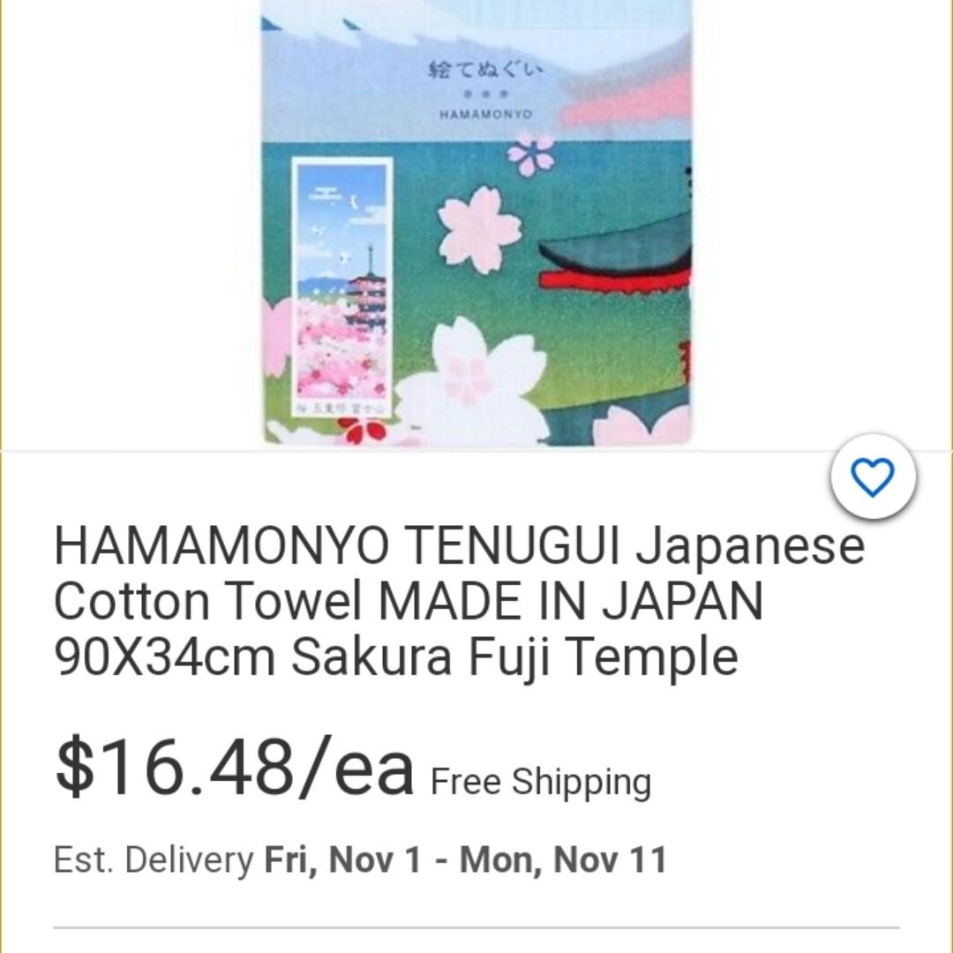Tap the Mon, Nov 11 delivery date

(563, 859)
